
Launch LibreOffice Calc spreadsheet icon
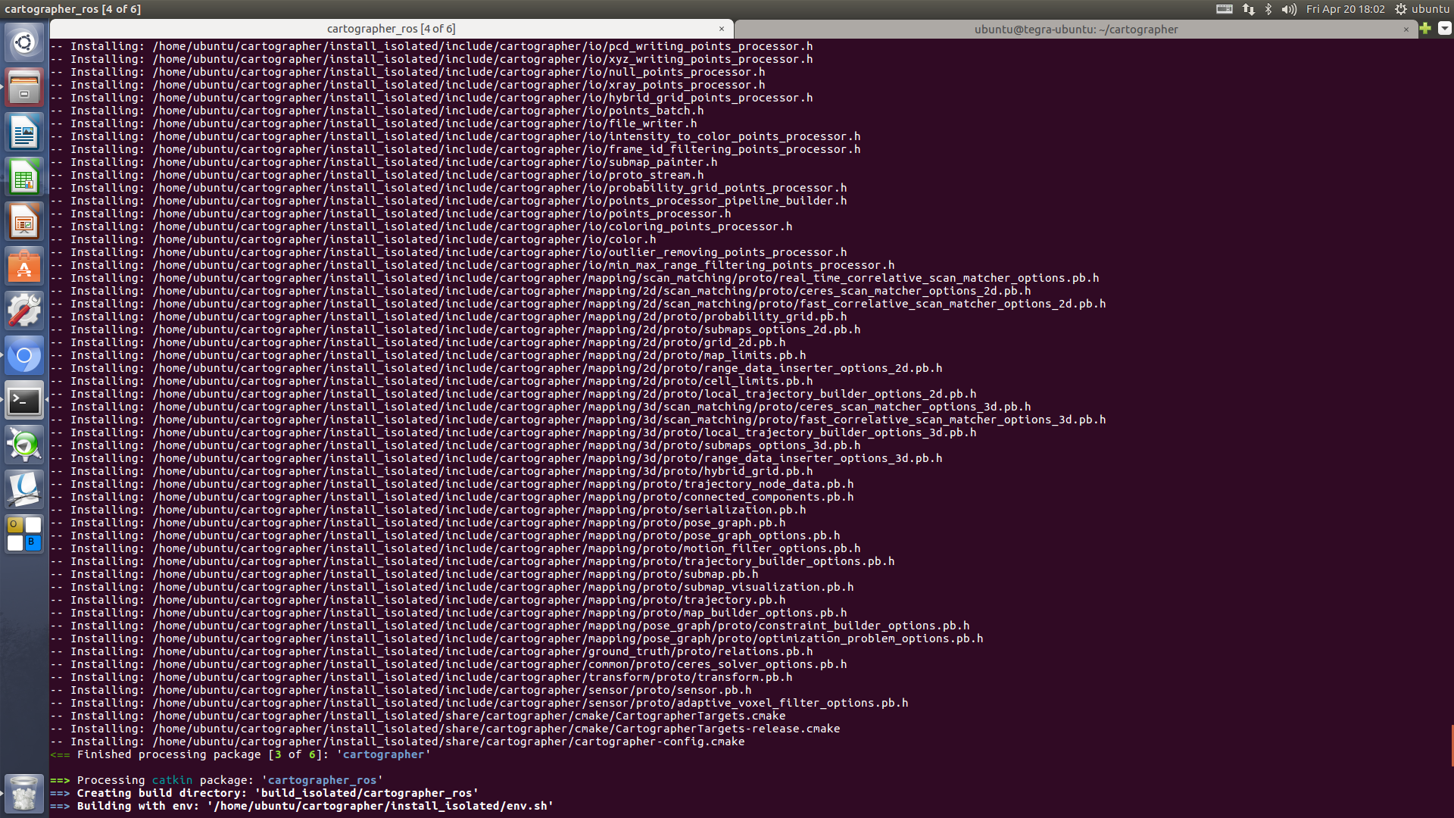coord(24,177)
